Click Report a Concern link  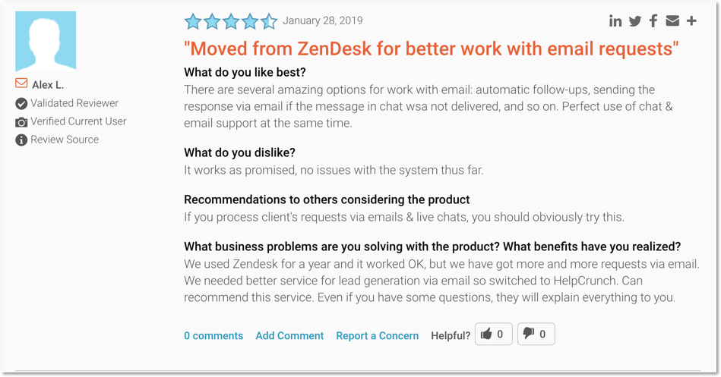[377, 336]
